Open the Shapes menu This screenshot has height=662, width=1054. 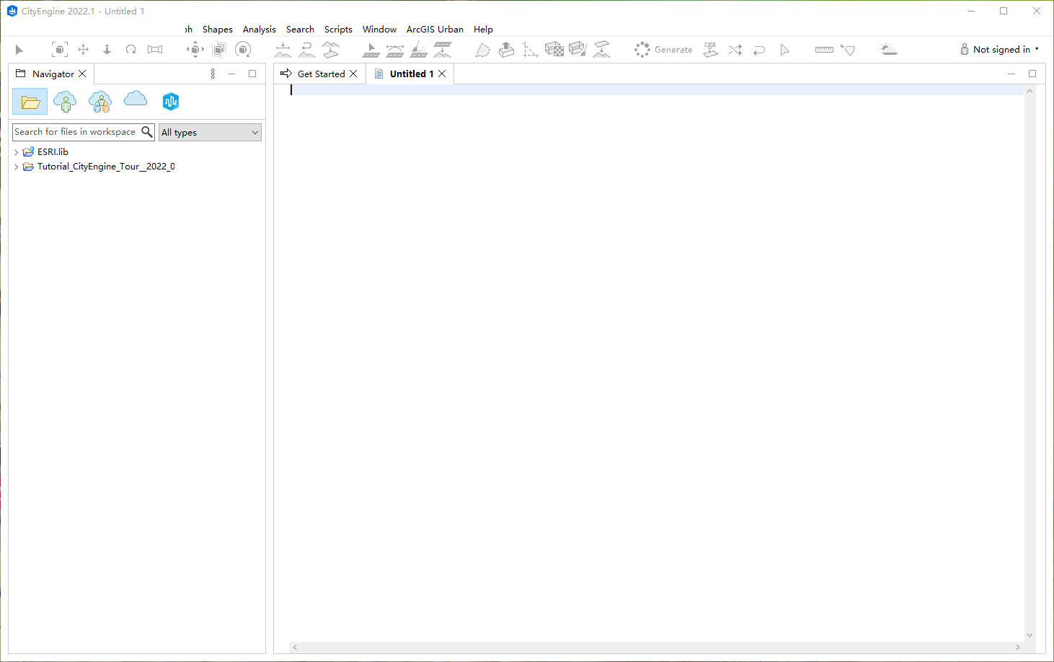tap(217, 30)
